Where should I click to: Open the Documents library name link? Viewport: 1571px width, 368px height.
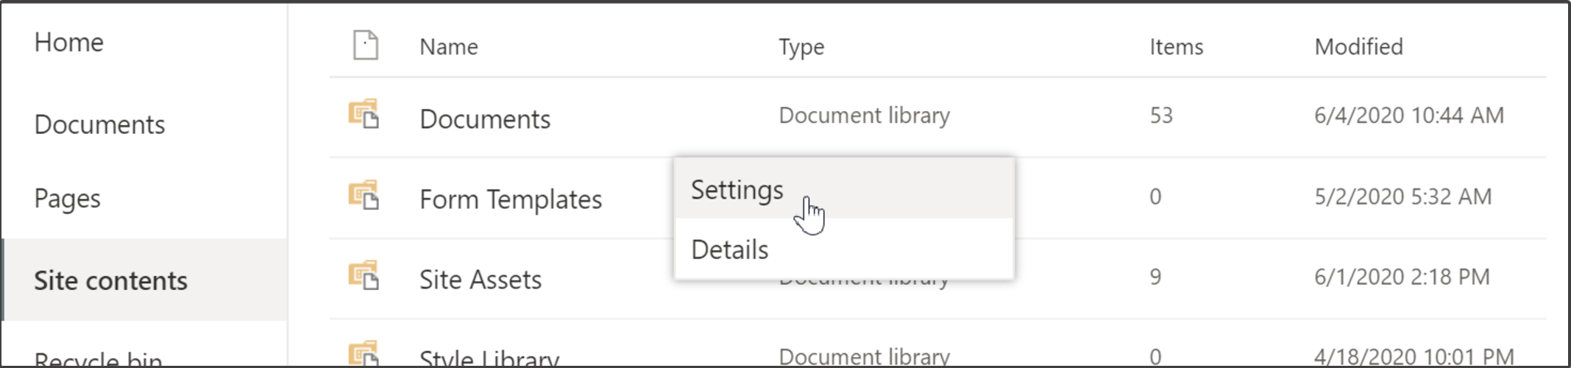point(485,119)
